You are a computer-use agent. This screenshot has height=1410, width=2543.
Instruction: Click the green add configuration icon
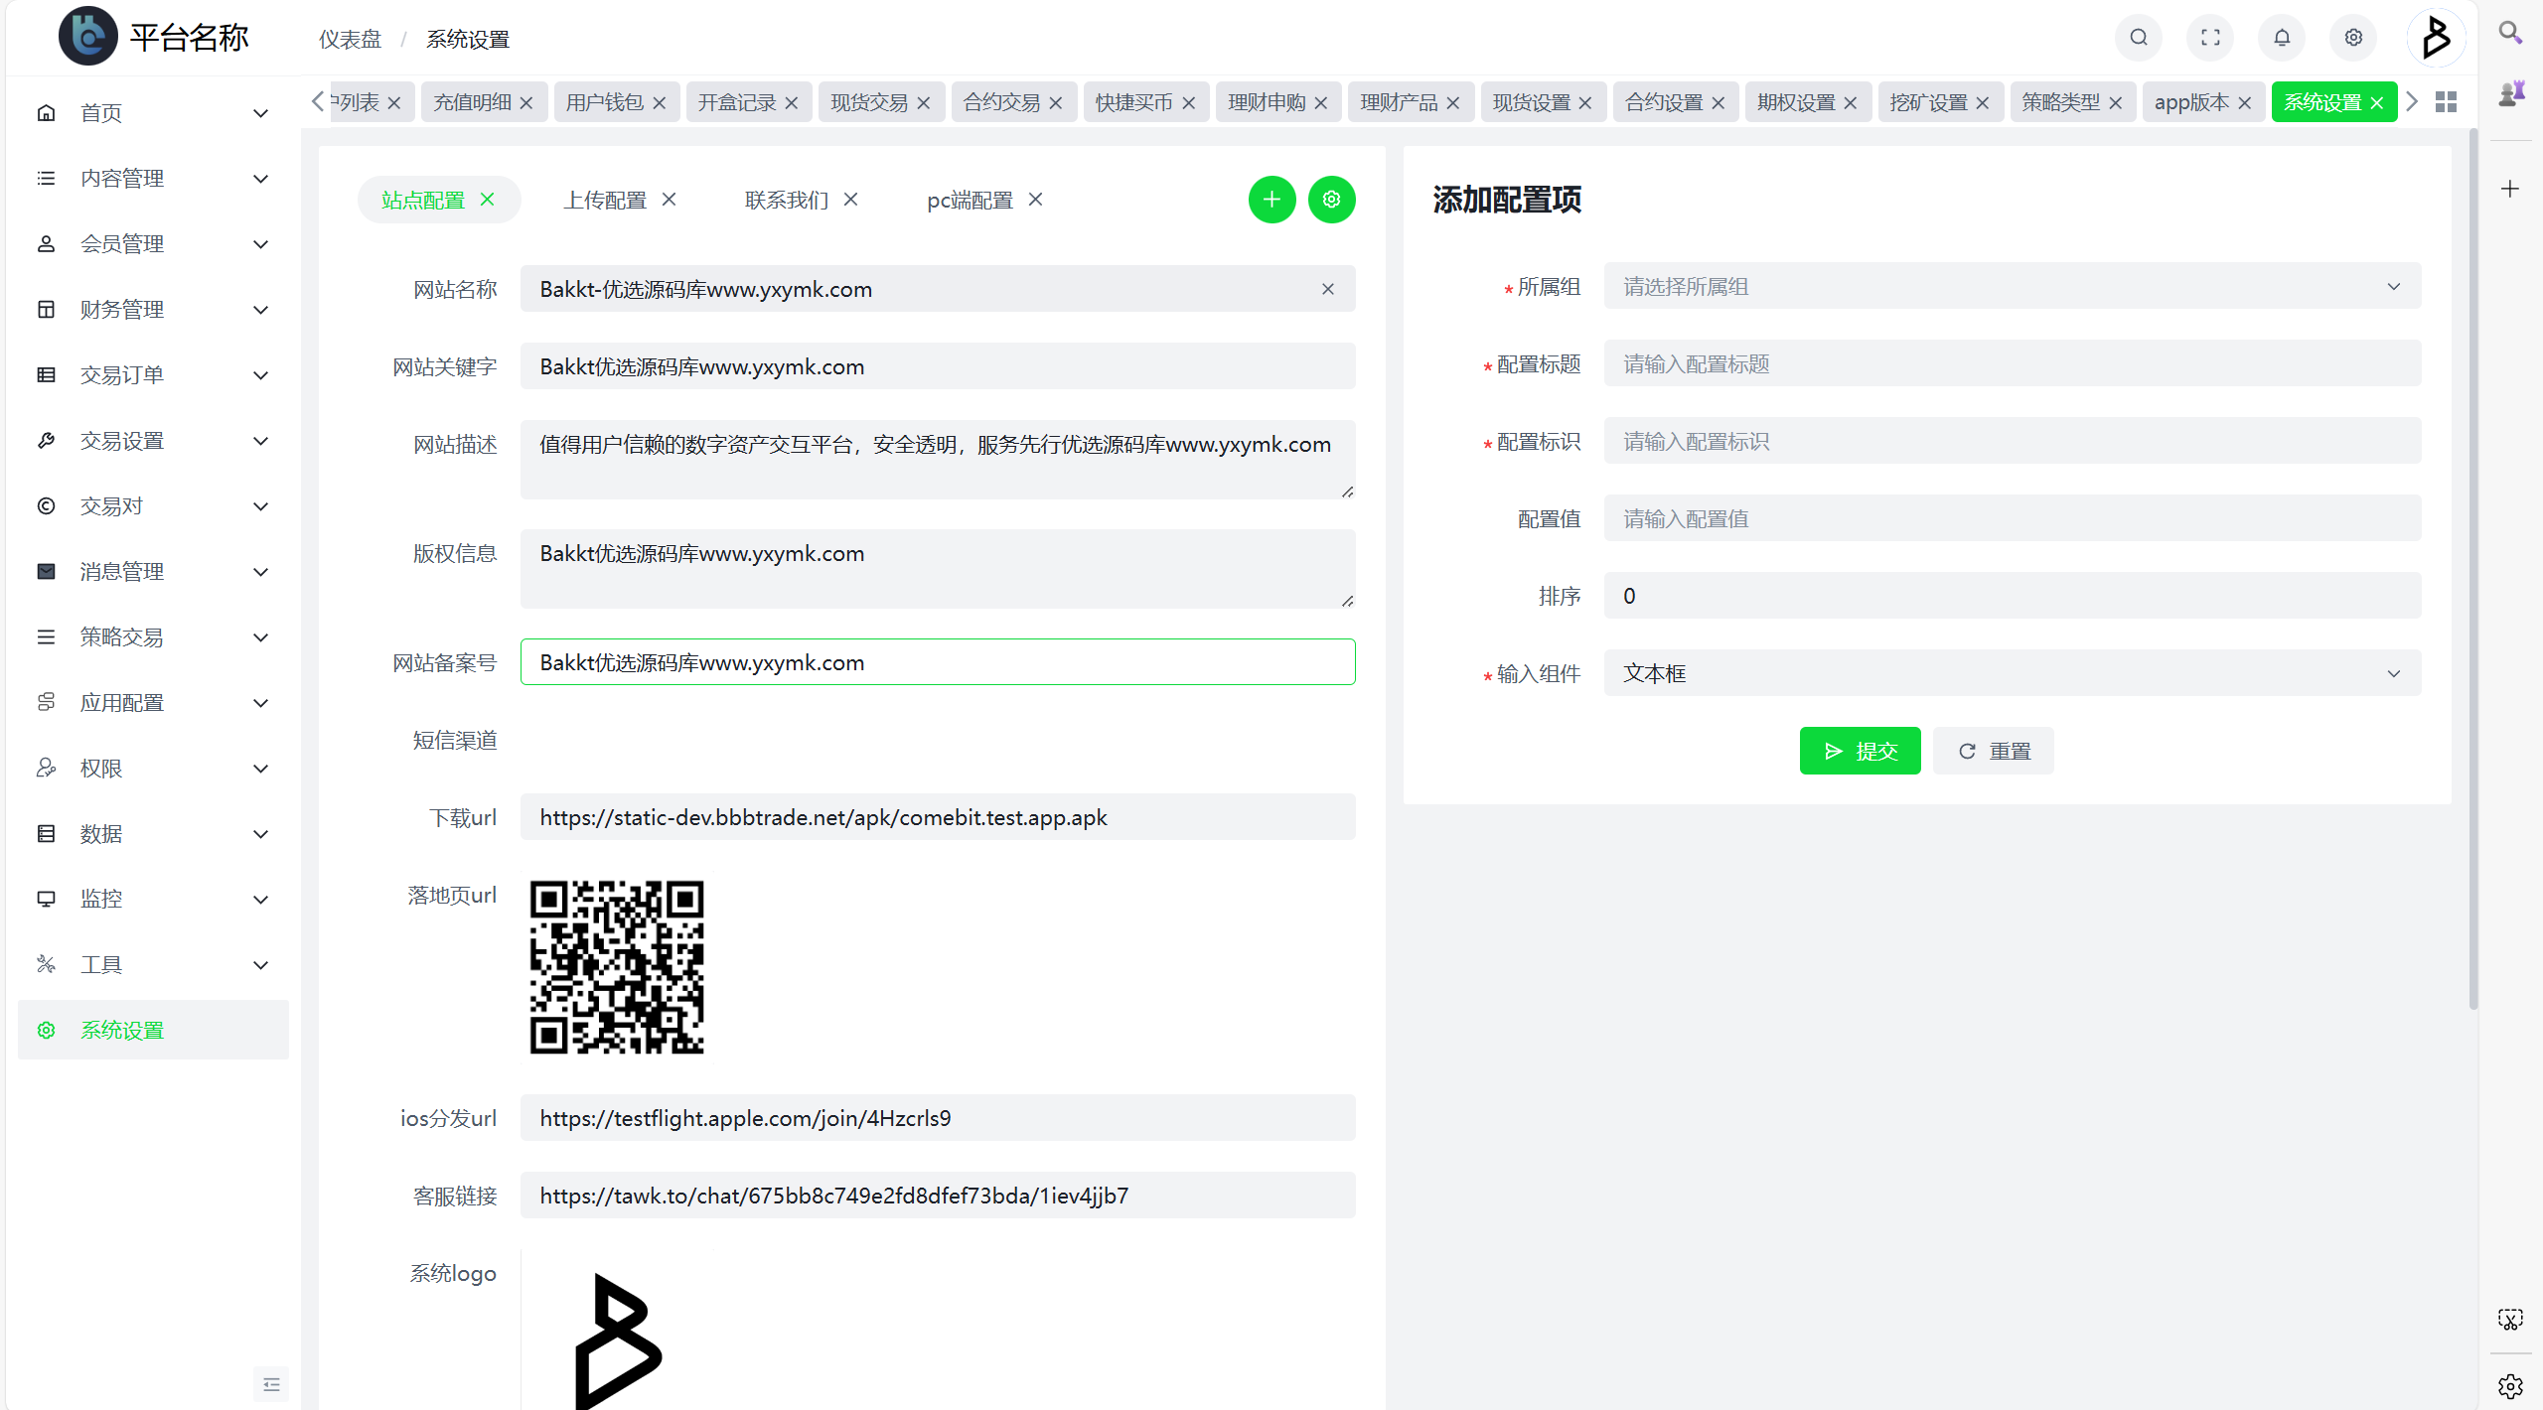click(1270, 198)
